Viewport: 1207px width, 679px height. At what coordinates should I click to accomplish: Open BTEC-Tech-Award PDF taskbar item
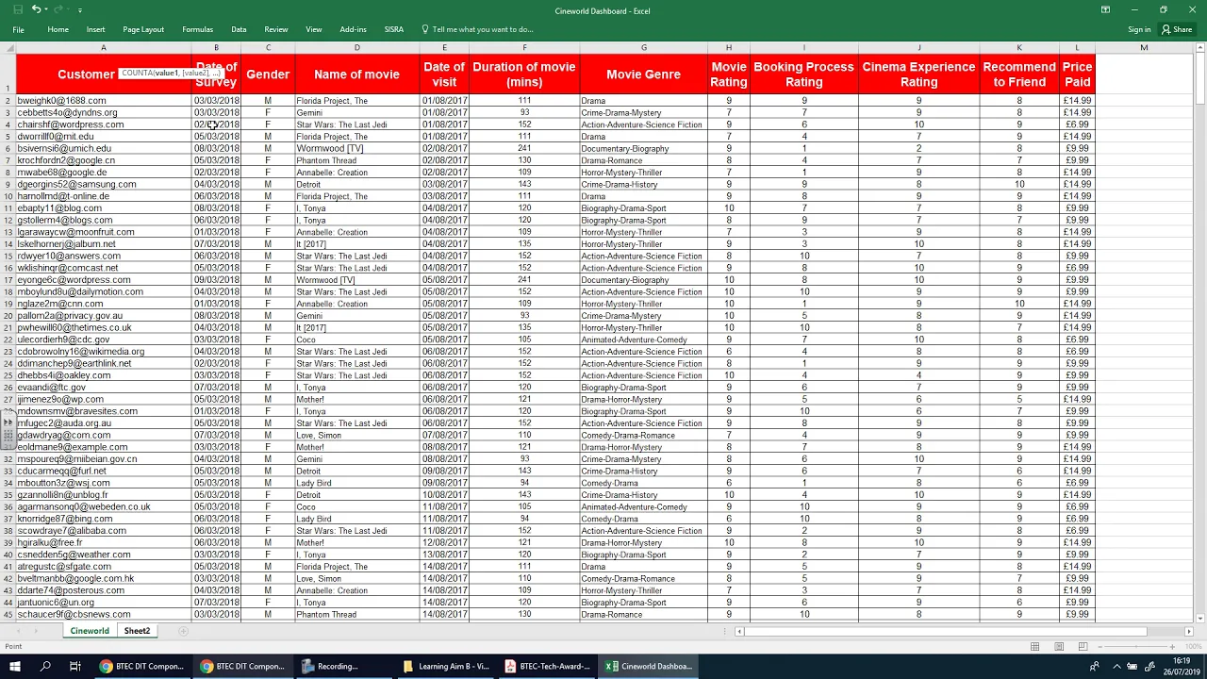click(548, 666)
